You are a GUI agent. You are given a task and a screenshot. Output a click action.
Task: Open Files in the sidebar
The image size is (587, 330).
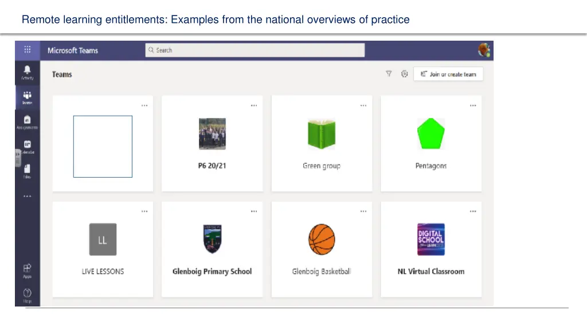coord(28,171)
